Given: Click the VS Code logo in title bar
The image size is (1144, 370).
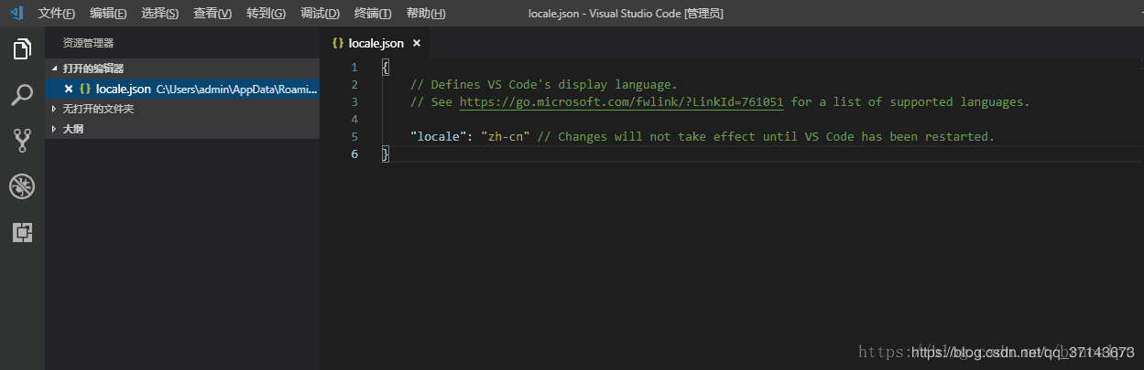Looking at the screenshot, I should 16,13.
